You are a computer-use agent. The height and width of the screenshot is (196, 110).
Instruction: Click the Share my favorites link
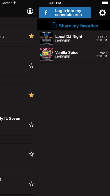(x=78, y=26)
